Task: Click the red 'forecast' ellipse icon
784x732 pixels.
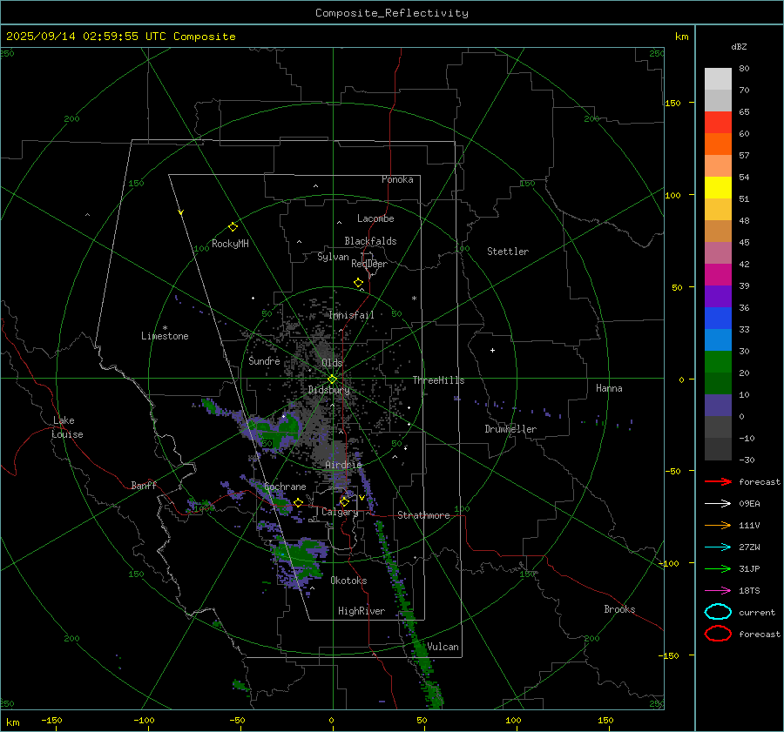Action: pos(718,634)
